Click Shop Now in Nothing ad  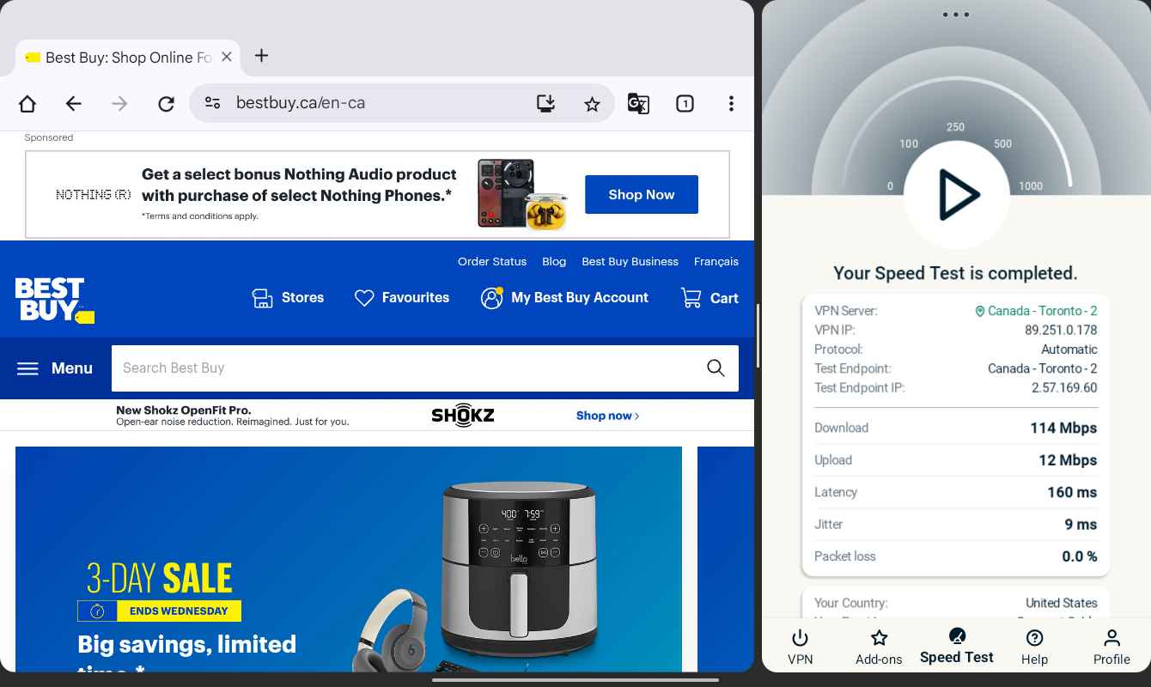click(642, 195)
